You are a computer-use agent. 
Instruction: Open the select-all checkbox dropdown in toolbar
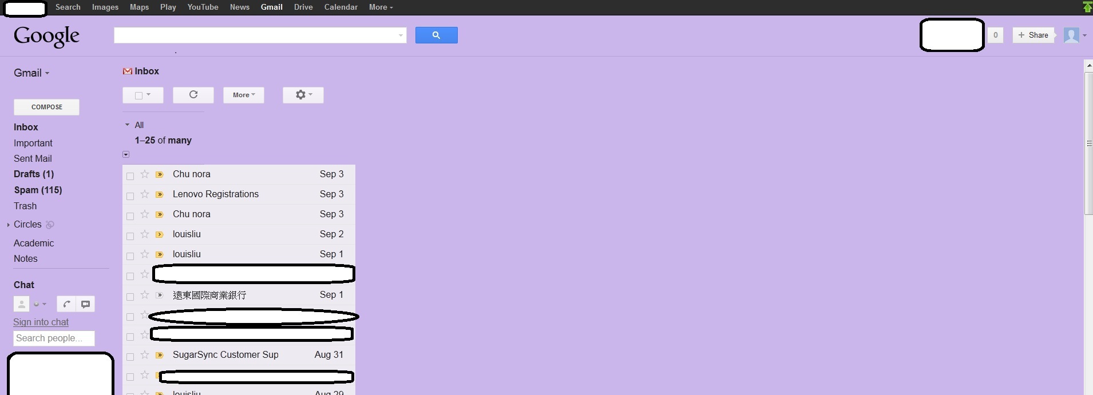(143, 95)
